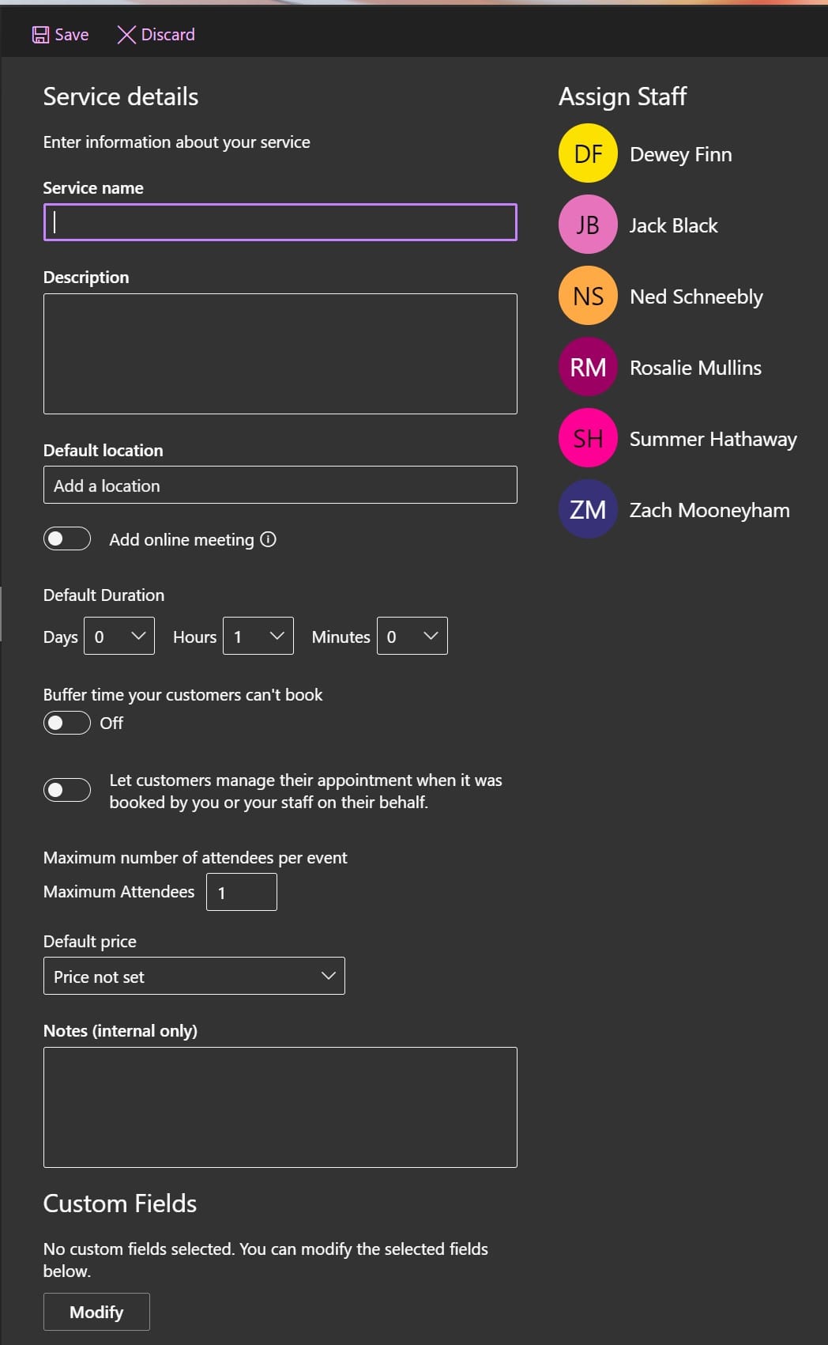Click into the Service name field
Image resolution: width=828 pixels, height=1345 pixels.
coord(280,222)
